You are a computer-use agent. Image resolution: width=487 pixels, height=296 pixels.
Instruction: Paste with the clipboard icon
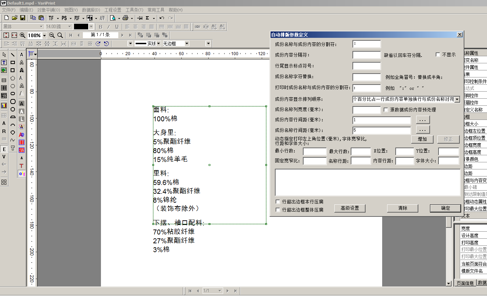point(41,18)
